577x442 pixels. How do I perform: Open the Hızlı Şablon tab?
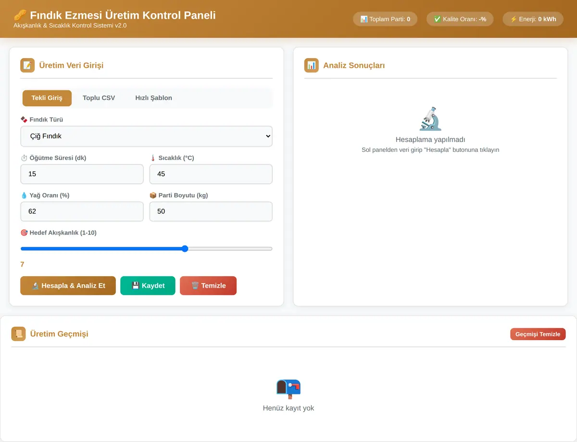click(154, 98)
